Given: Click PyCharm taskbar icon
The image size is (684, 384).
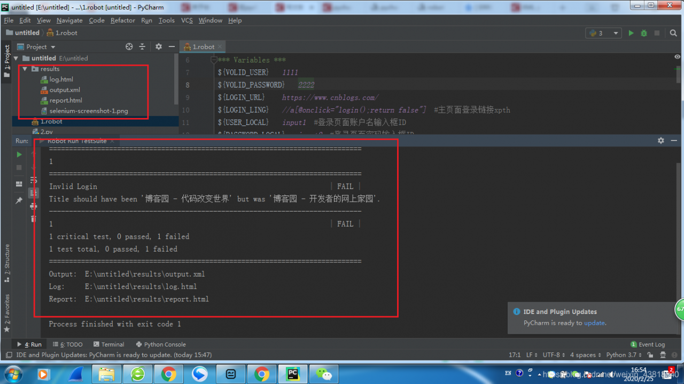Looking at the screenshot, I should (293, 374).
